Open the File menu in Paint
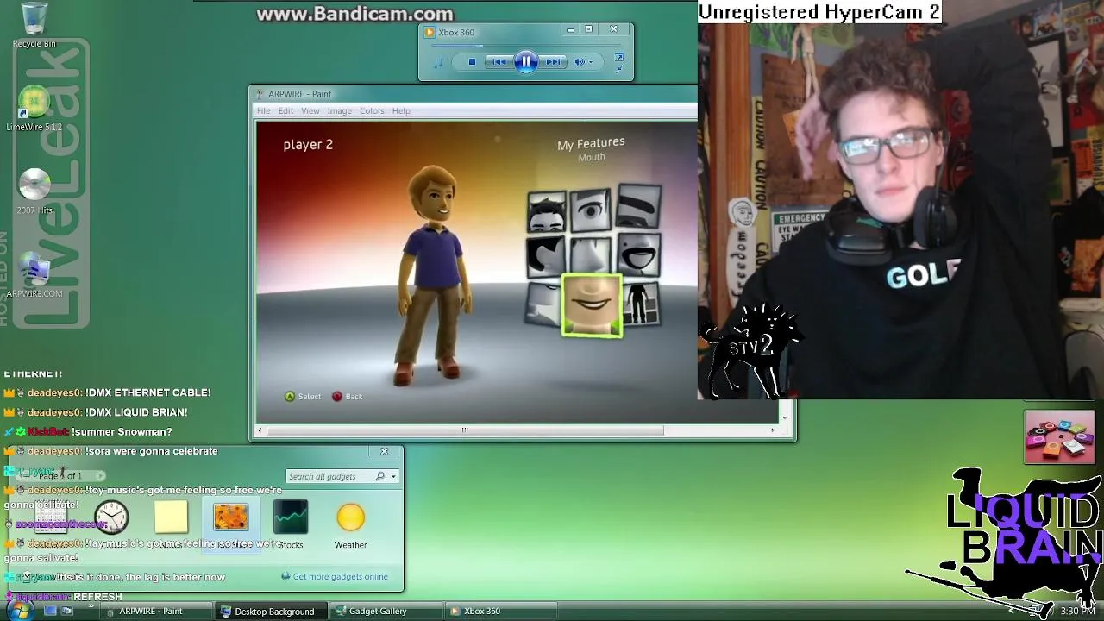The height and width of the screenshot is (621, 1104). tap(263, 110)
